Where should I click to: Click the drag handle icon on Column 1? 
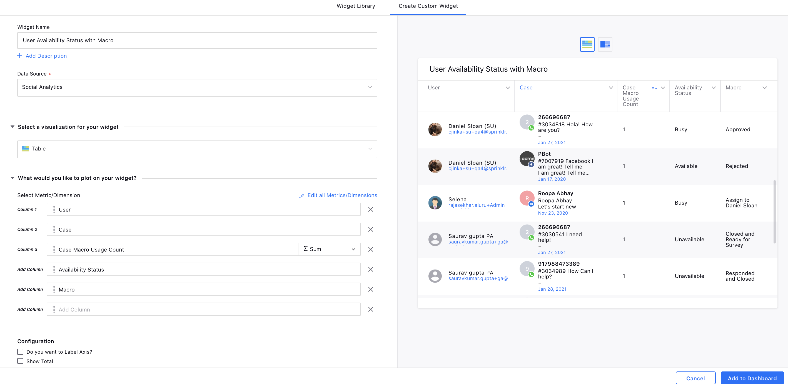54,209
